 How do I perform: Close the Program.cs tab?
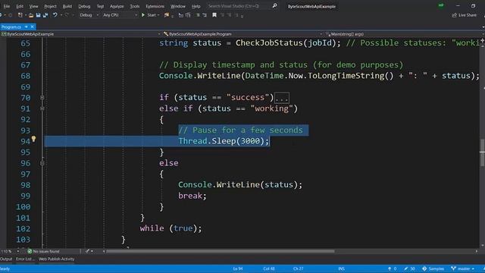[32, 27]
